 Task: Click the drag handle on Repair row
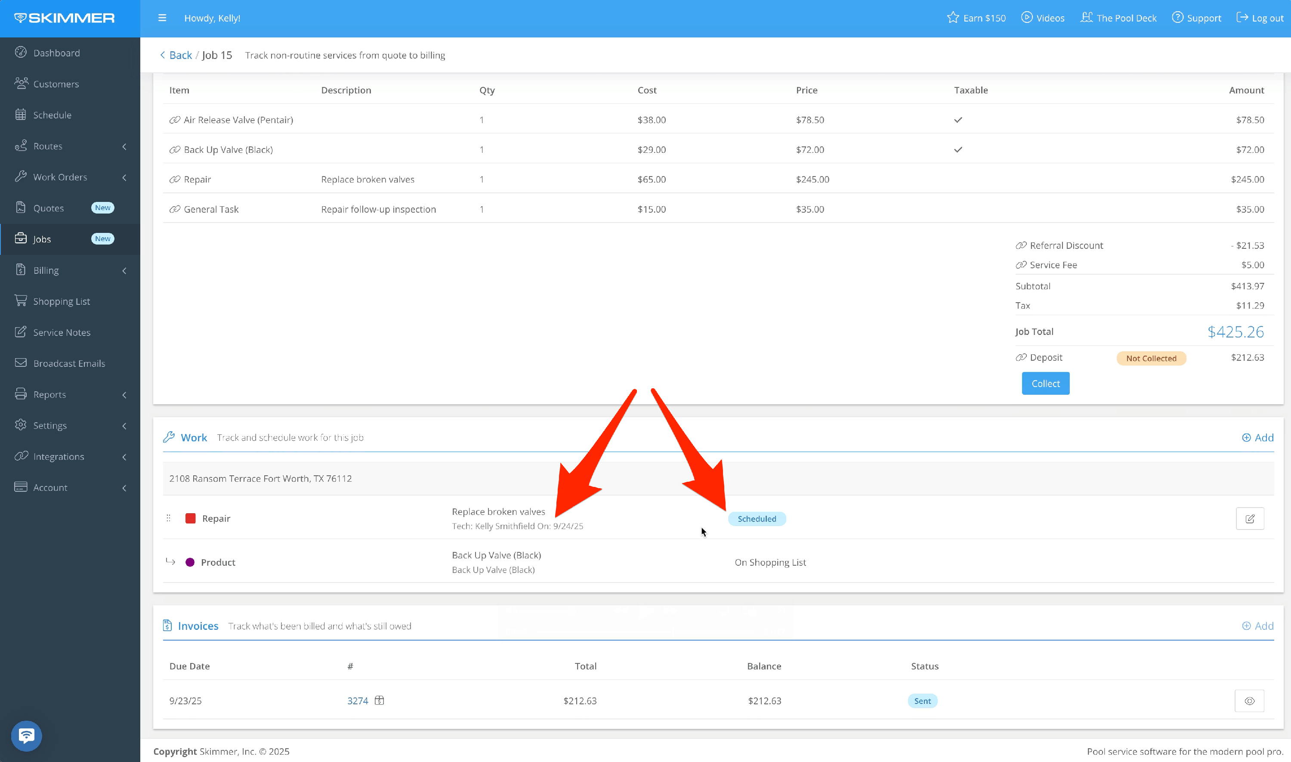tap(168, 518)
